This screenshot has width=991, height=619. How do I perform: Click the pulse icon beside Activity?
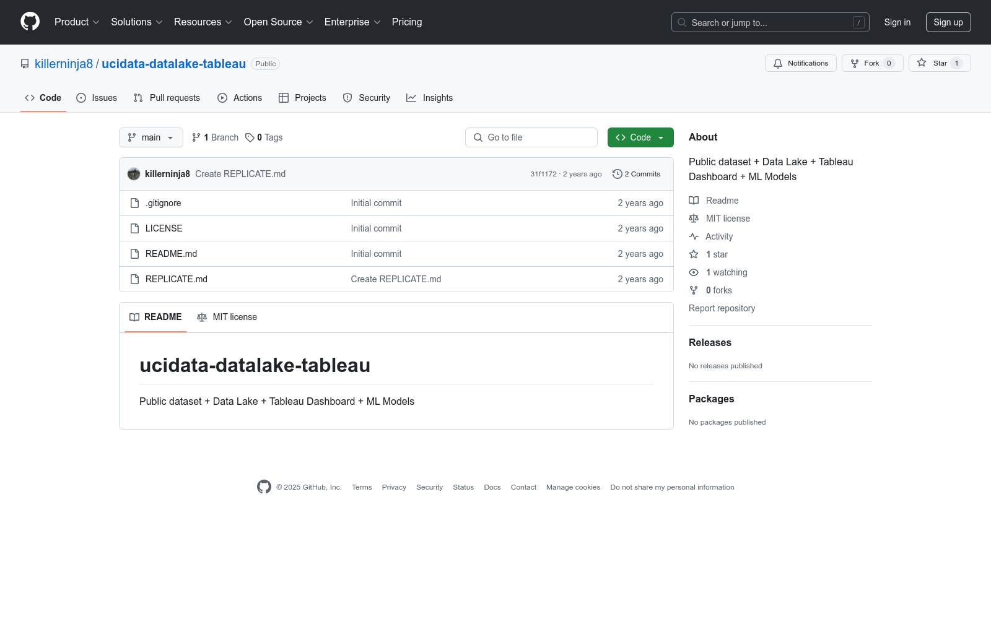pyautogui.click(x=694, y=236)
